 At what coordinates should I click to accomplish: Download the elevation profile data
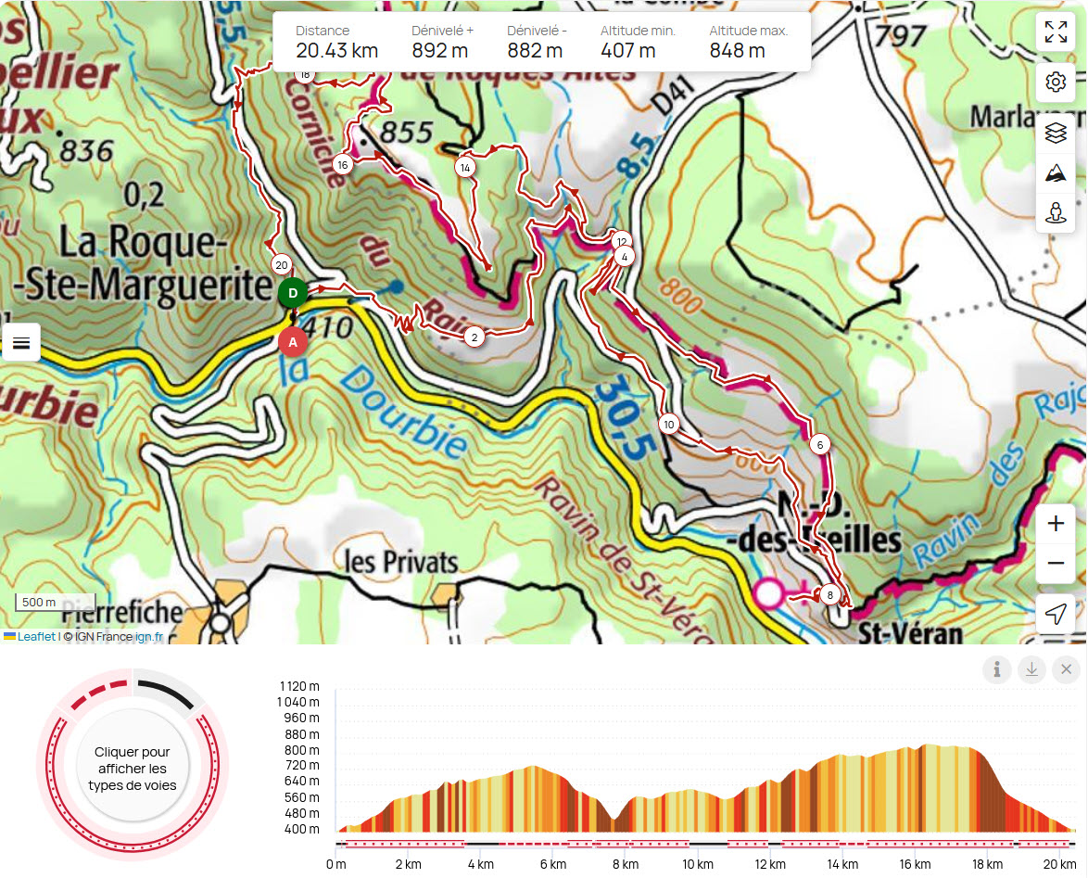(x=1031, y=669)
